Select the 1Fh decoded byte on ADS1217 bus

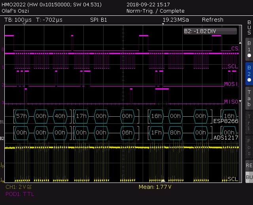(x=157, y=133)
